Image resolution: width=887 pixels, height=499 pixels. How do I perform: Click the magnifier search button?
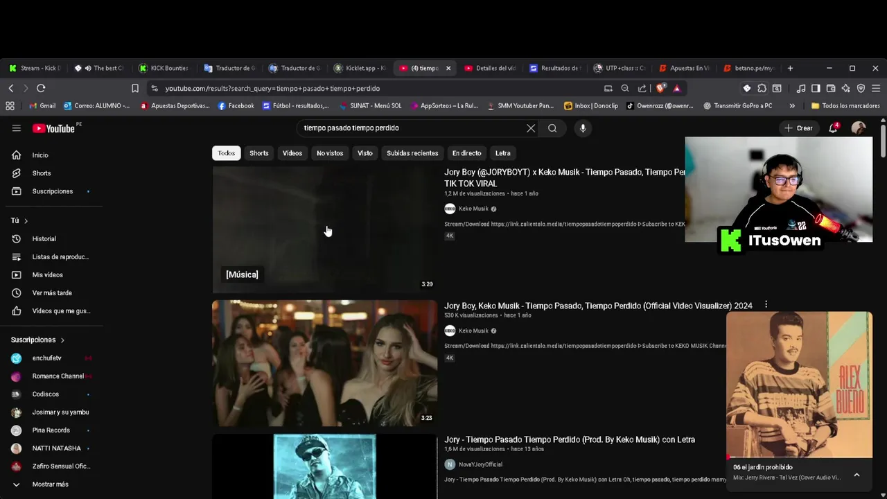click(x=552, y=128)
